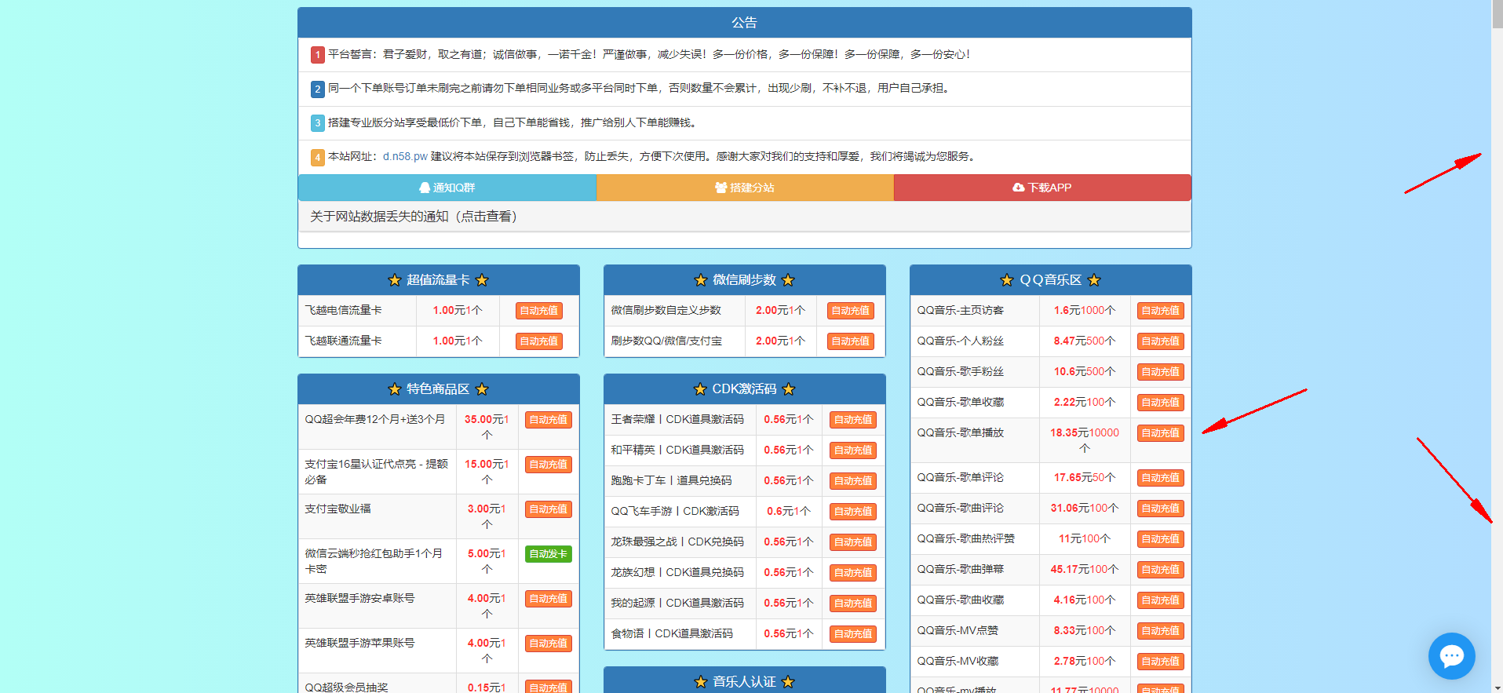Click 自动充值 for QQ音乐-歌曲收藏

point(1161,600)
